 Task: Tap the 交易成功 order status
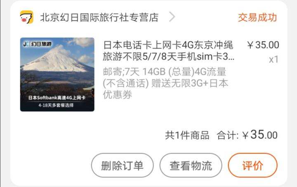click(257, 17)
